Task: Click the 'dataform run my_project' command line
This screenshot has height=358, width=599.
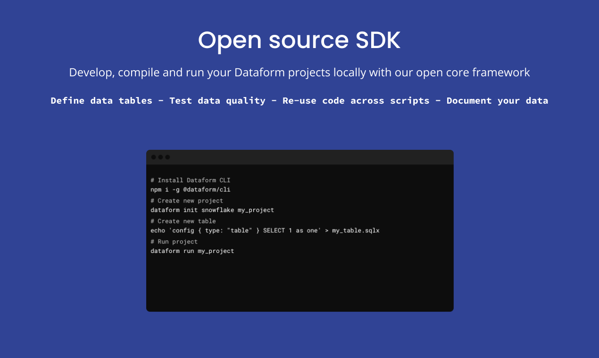Action: [x=192, y=251]
